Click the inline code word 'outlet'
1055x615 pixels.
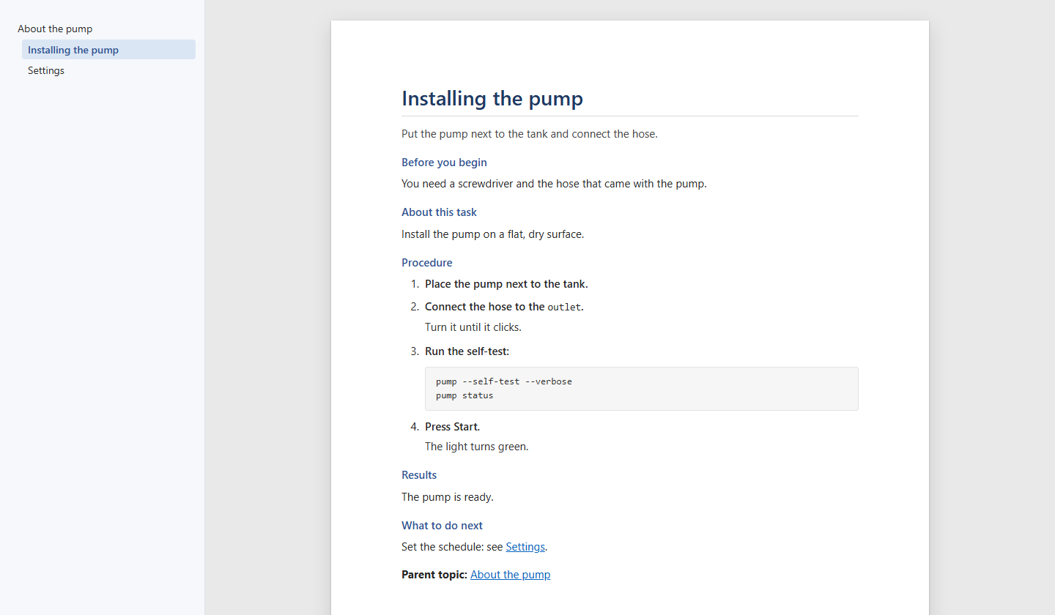(x=564, y=307)
